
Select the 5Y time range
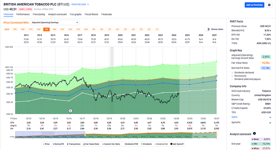125,30
